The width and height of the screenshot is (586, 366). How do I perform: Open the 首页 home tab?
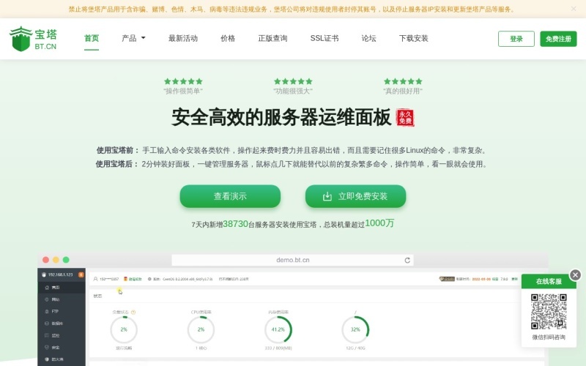click(92, 38)
